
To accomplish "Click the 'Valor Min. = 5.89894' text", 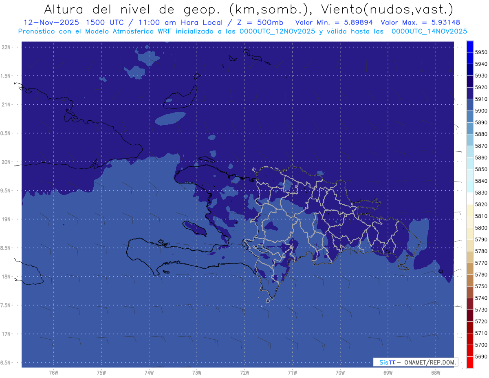I will [334, 22].
